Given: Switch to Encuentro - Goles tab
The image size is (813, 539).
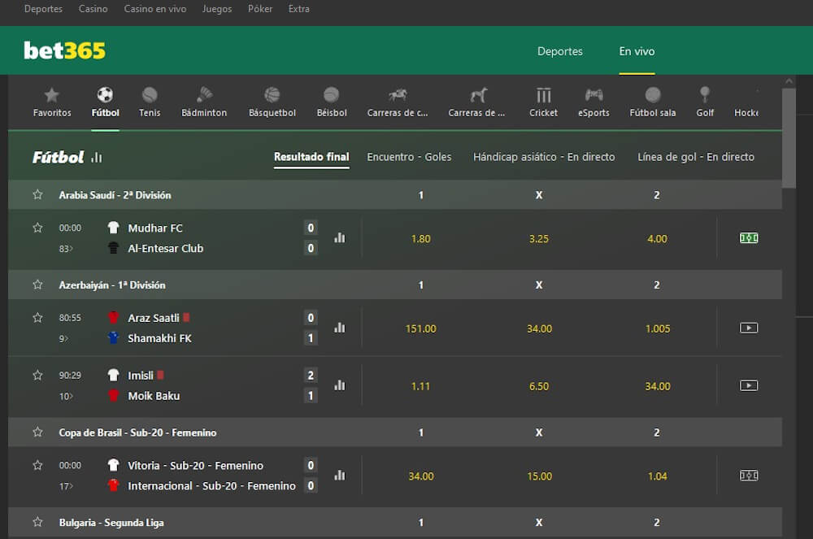Looking at the screenshot, I should click(409, 157).
